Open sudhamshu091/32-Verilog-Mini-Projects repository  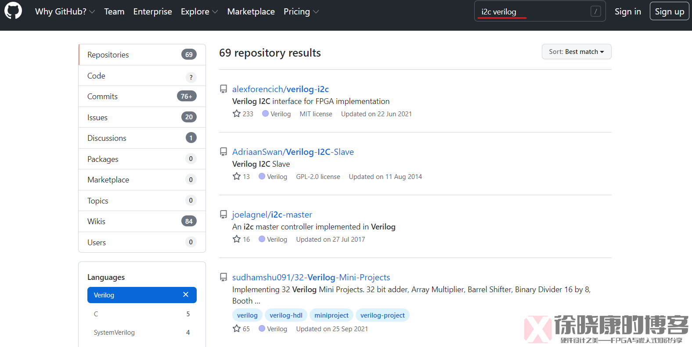[x=311, y=277]
